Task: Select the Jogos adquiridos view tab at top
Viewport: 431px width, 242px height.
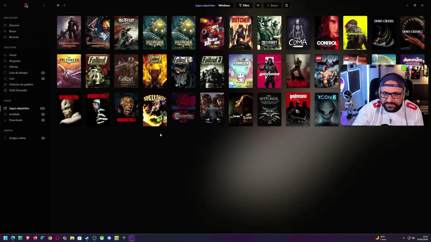Action: [x=205, y=5]
